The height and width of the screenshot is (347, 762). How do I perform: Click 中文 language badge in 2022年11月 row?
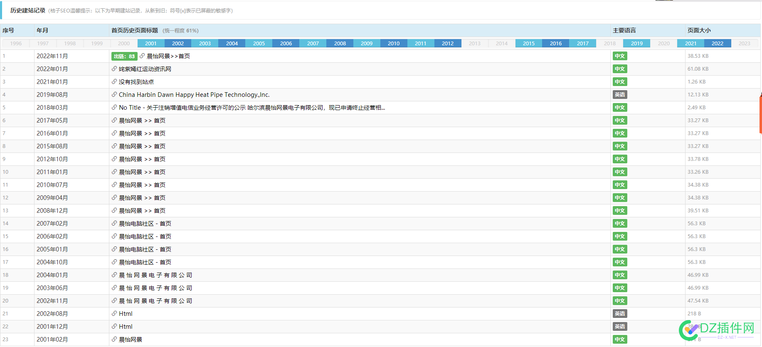(620, 56)
